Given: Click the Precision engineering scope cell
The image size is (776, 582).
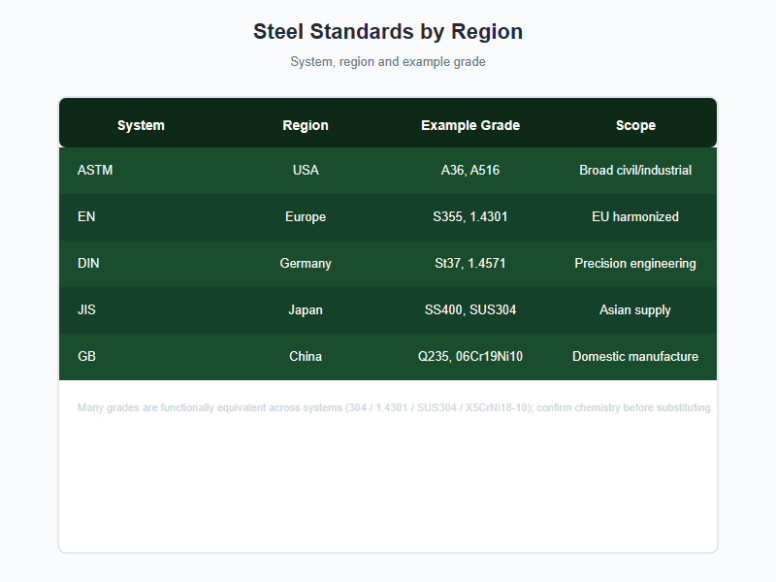Looking at the screenshot, I should click(x=635, y=263).
